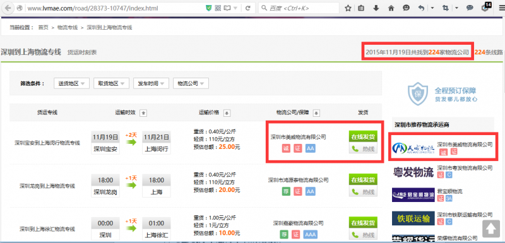Screen dimensions: 505x243
Task: Open 深圳市美威物流有限公司 link in table
Action: point(298,137)
